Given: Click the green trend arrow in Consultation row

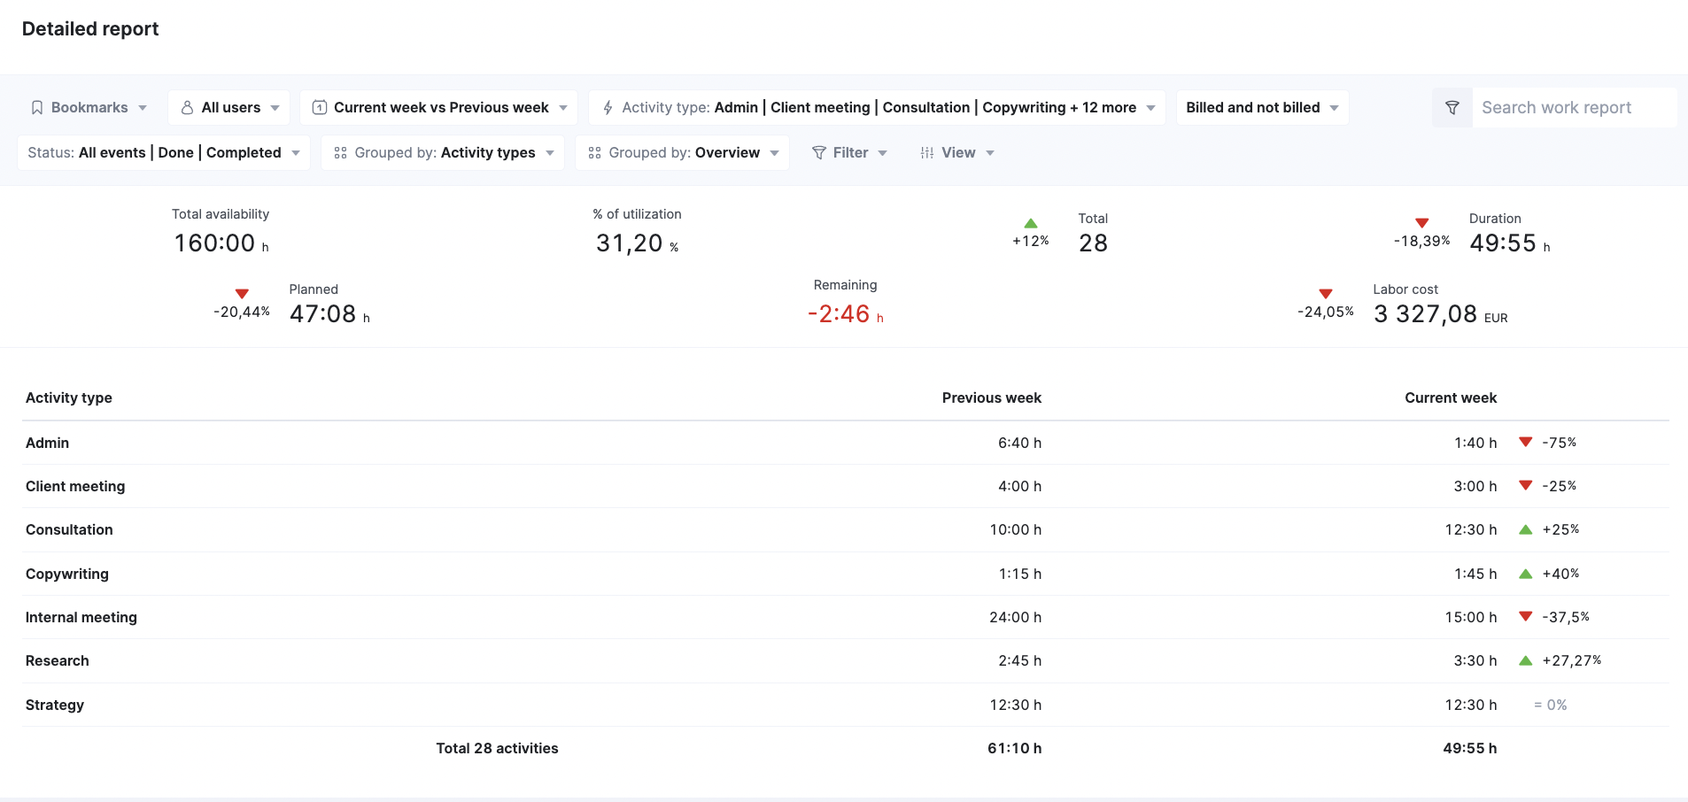Looking at the screenshot, I should coord(1526,529).
